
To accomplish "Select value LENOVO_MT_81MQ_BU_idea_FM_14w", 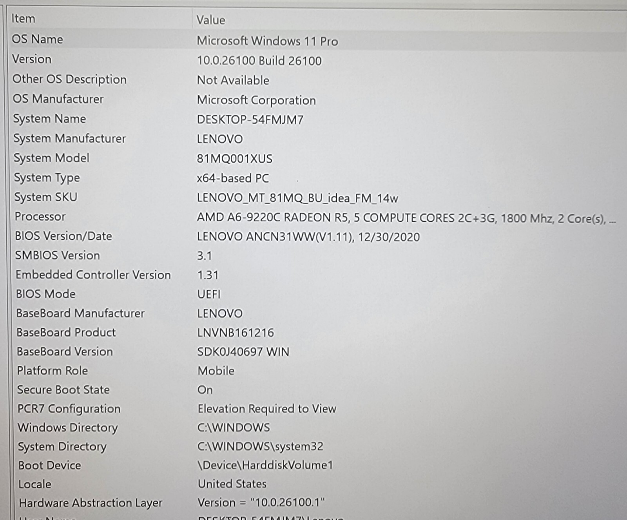I will tap(297, 198).
